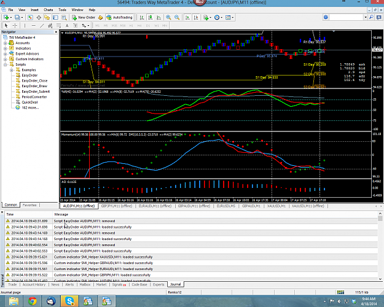Toggle the AutoTrading button
Screen dimensions: 384x307
point(120,17)
